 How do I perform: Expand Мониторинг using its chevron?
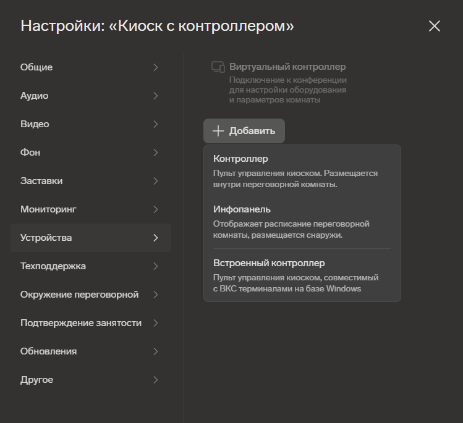click(x=155, y=209)
